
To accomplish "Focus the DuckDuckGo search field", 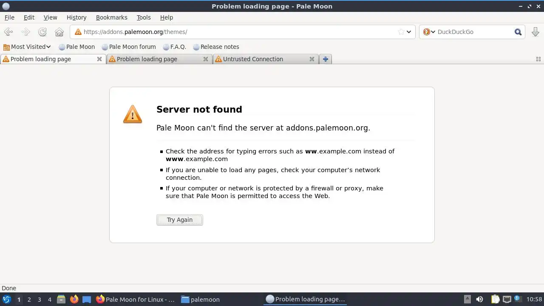I will click(x=474, y=32).
